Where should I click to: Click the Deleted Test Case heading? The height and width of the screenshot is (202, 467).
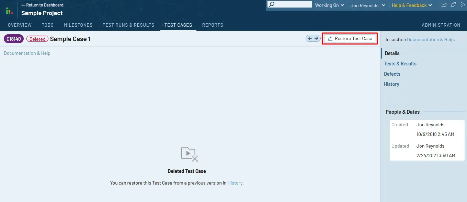tap(187, 171)
